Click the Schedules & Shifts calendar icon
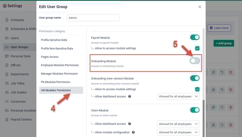Screen dimensions: 242x137 coord(7,29)
